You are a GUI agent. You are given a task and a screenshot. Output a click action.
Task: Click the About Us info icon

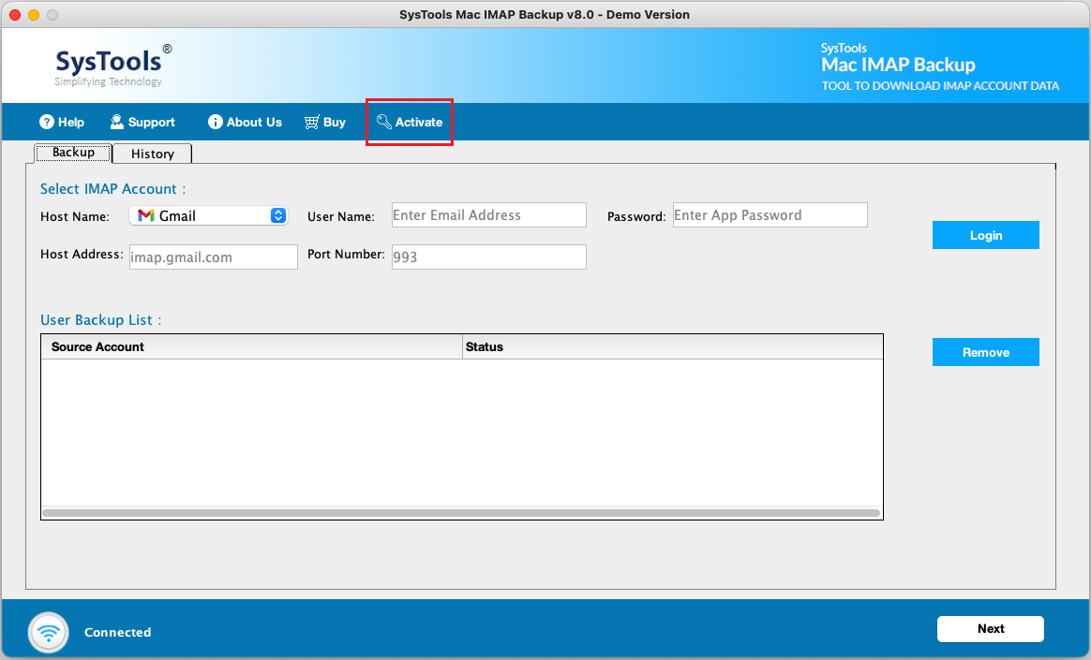[x=216, y=123]
